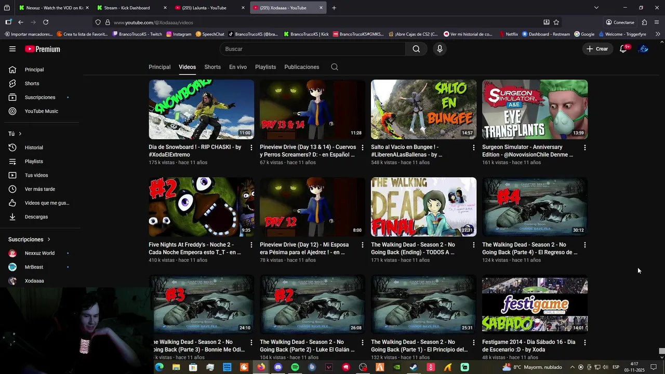Screen dimensions: 665x374
Task: Start voice search with microphone icon
Action: click(x=440, y=49)
